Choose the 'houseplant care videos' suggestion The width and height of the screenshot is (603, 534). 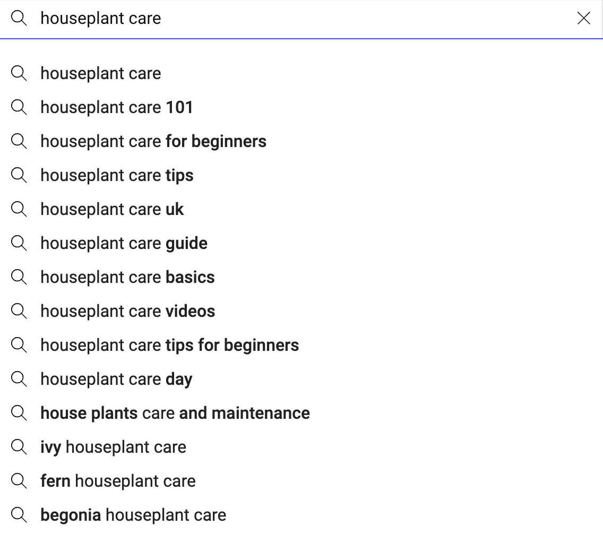click(127, 311)
